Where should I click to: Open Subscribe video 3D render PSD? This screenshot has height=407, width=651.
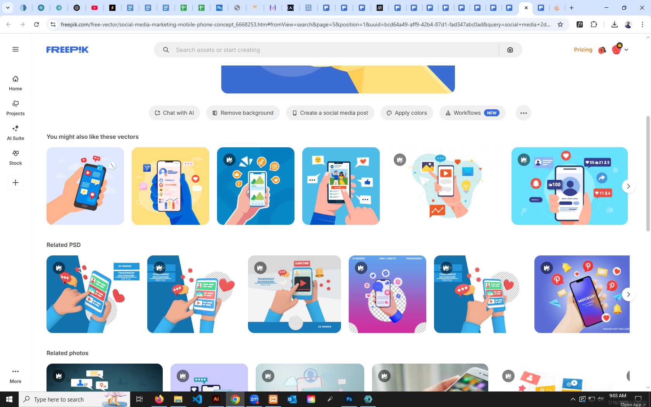(294, 294)
